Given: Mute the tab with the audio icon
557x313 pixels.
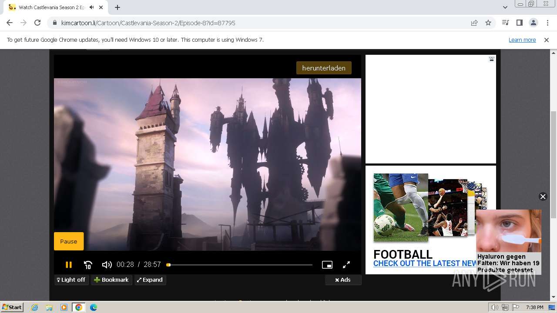Looking at the screenshot, I should (x=92, y=7).
